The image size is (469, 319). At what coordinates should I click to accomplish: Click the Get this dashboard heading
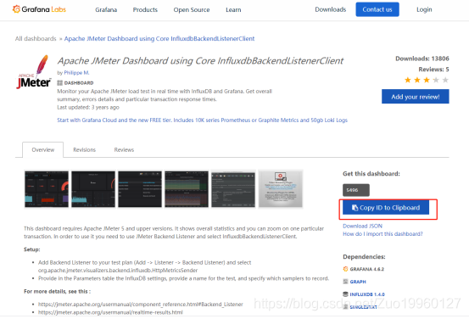click(371, 174)
